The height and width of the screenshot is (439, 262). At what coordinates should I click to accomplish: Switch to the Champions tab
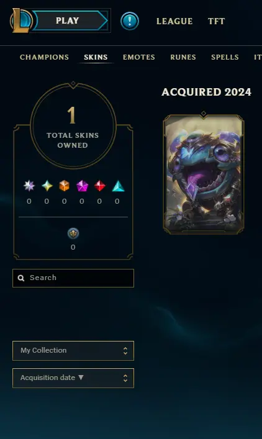point(44,57)
